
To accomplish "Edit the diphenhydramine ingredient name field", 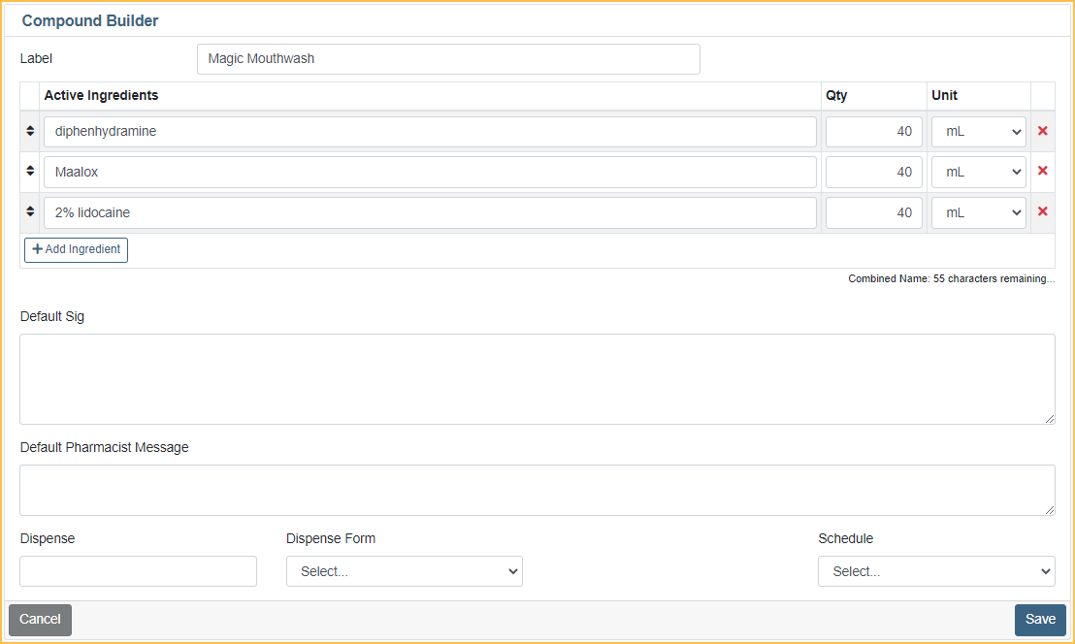I will click(x=430, y=131).
